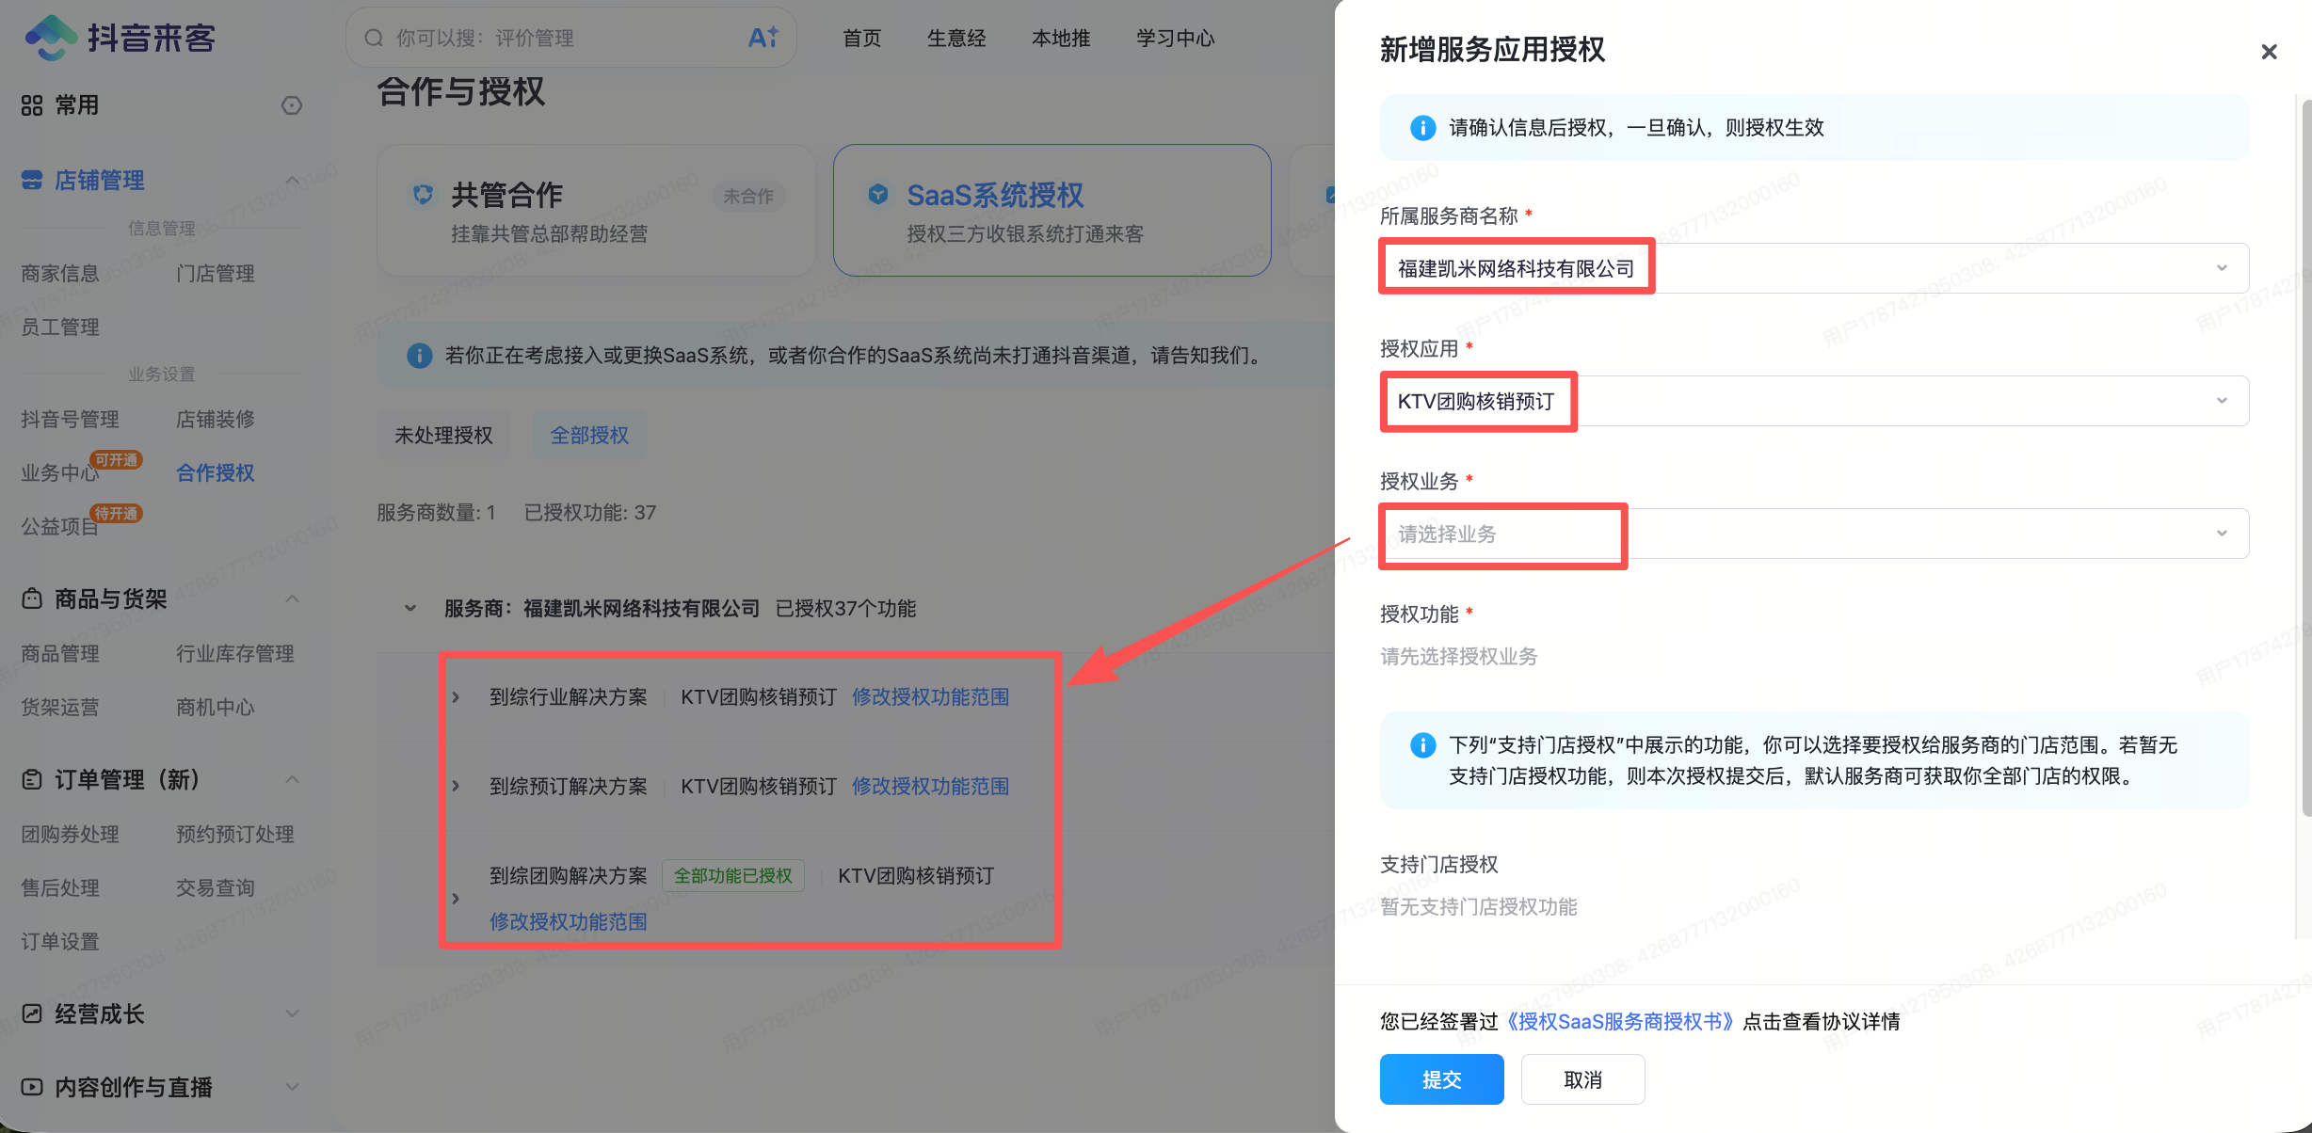2312x1133 pixels.
Task: Select the 共管合作 card
Action: (596, 210)
